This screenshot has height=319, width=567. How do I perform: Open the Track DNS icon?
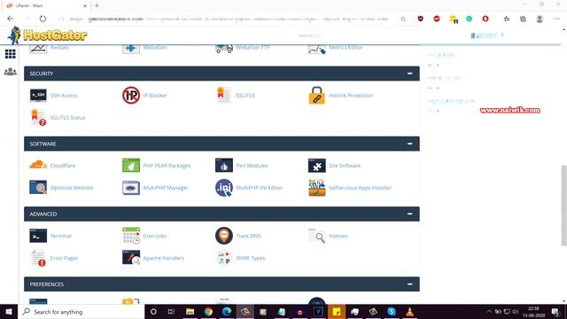(x=224, y=236)
